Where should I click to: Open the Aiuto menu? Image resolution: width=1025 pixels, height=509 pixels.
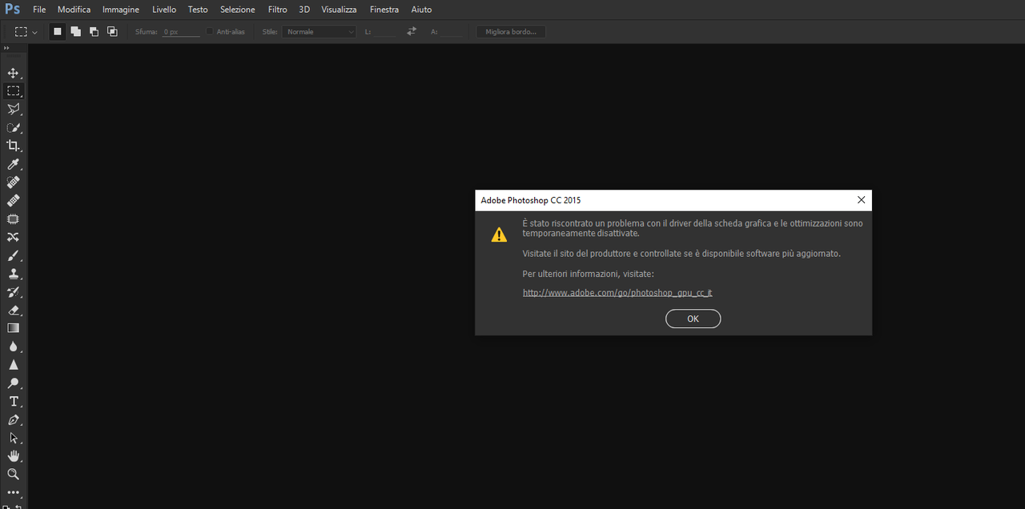(x=421, y=10)
